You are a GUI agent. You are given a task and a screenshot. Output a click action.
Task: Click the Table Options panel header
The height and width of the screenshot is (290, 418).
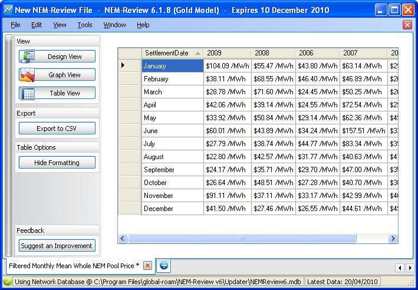click(x=57, y=147)
